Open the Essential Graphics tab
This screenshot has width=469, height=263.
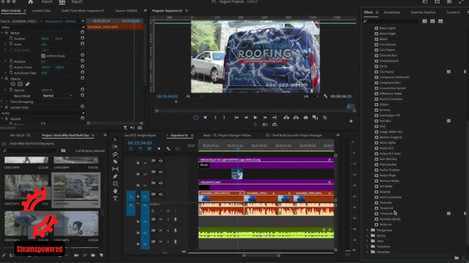click(423, 12)
